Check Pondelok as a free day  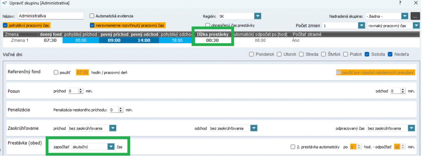coord(252,54)
